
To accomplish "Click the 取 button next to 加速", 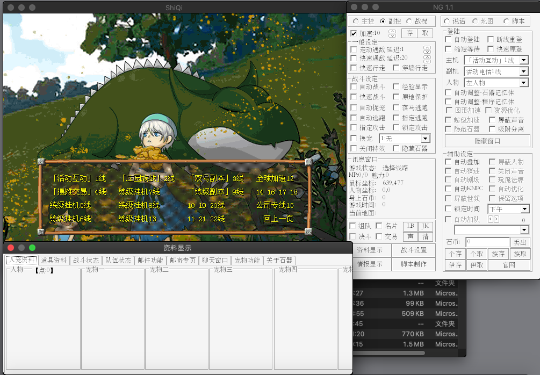I will coord(425,33).
